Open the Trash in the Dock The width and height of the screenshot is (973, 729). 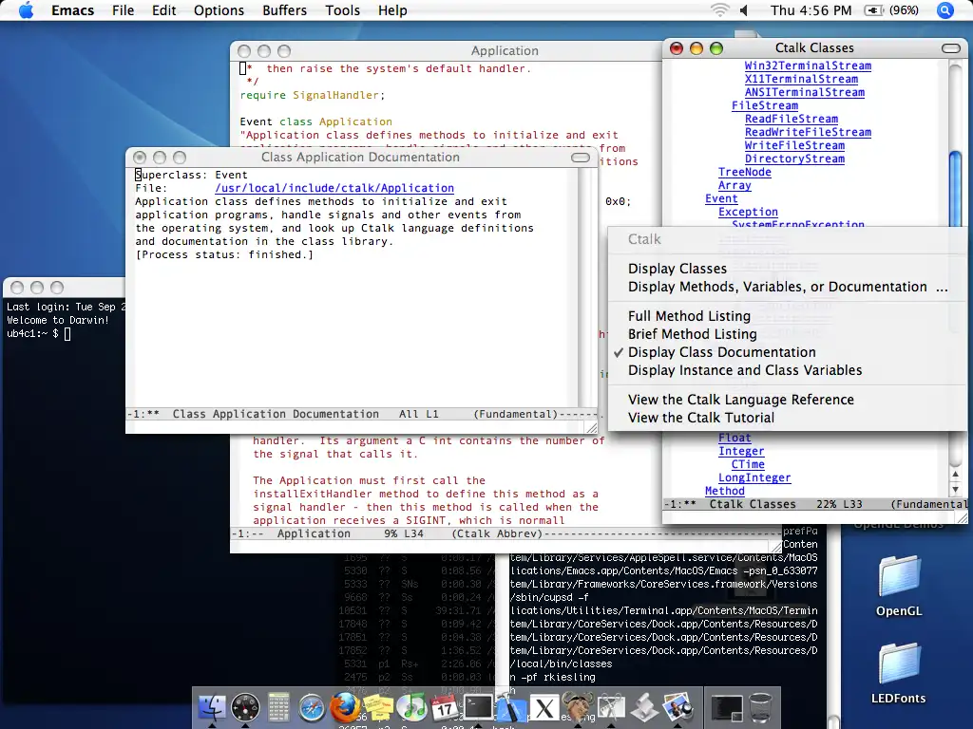click(760, 707)
